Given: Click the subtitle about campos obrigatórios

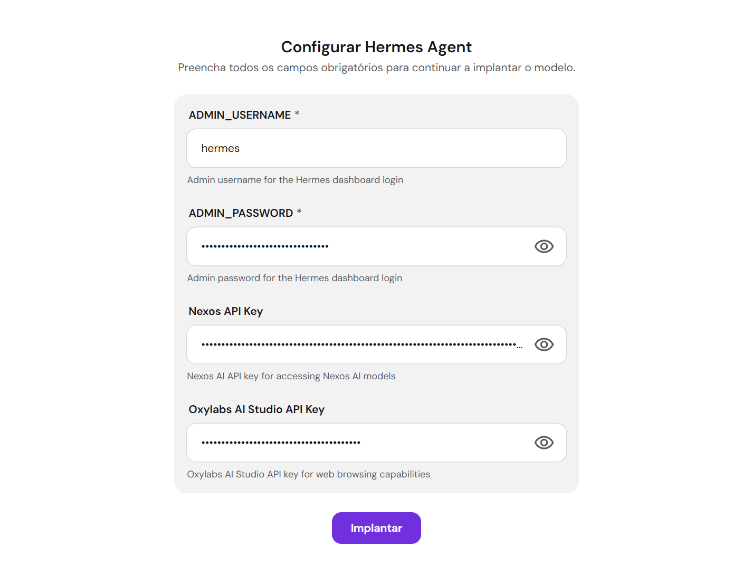Looking at the screenshot, I should coord(376,68).
